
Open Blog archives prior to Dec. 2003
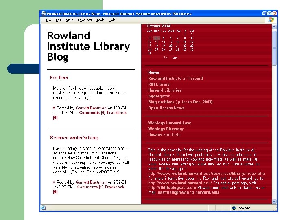(x=180, y=102)
